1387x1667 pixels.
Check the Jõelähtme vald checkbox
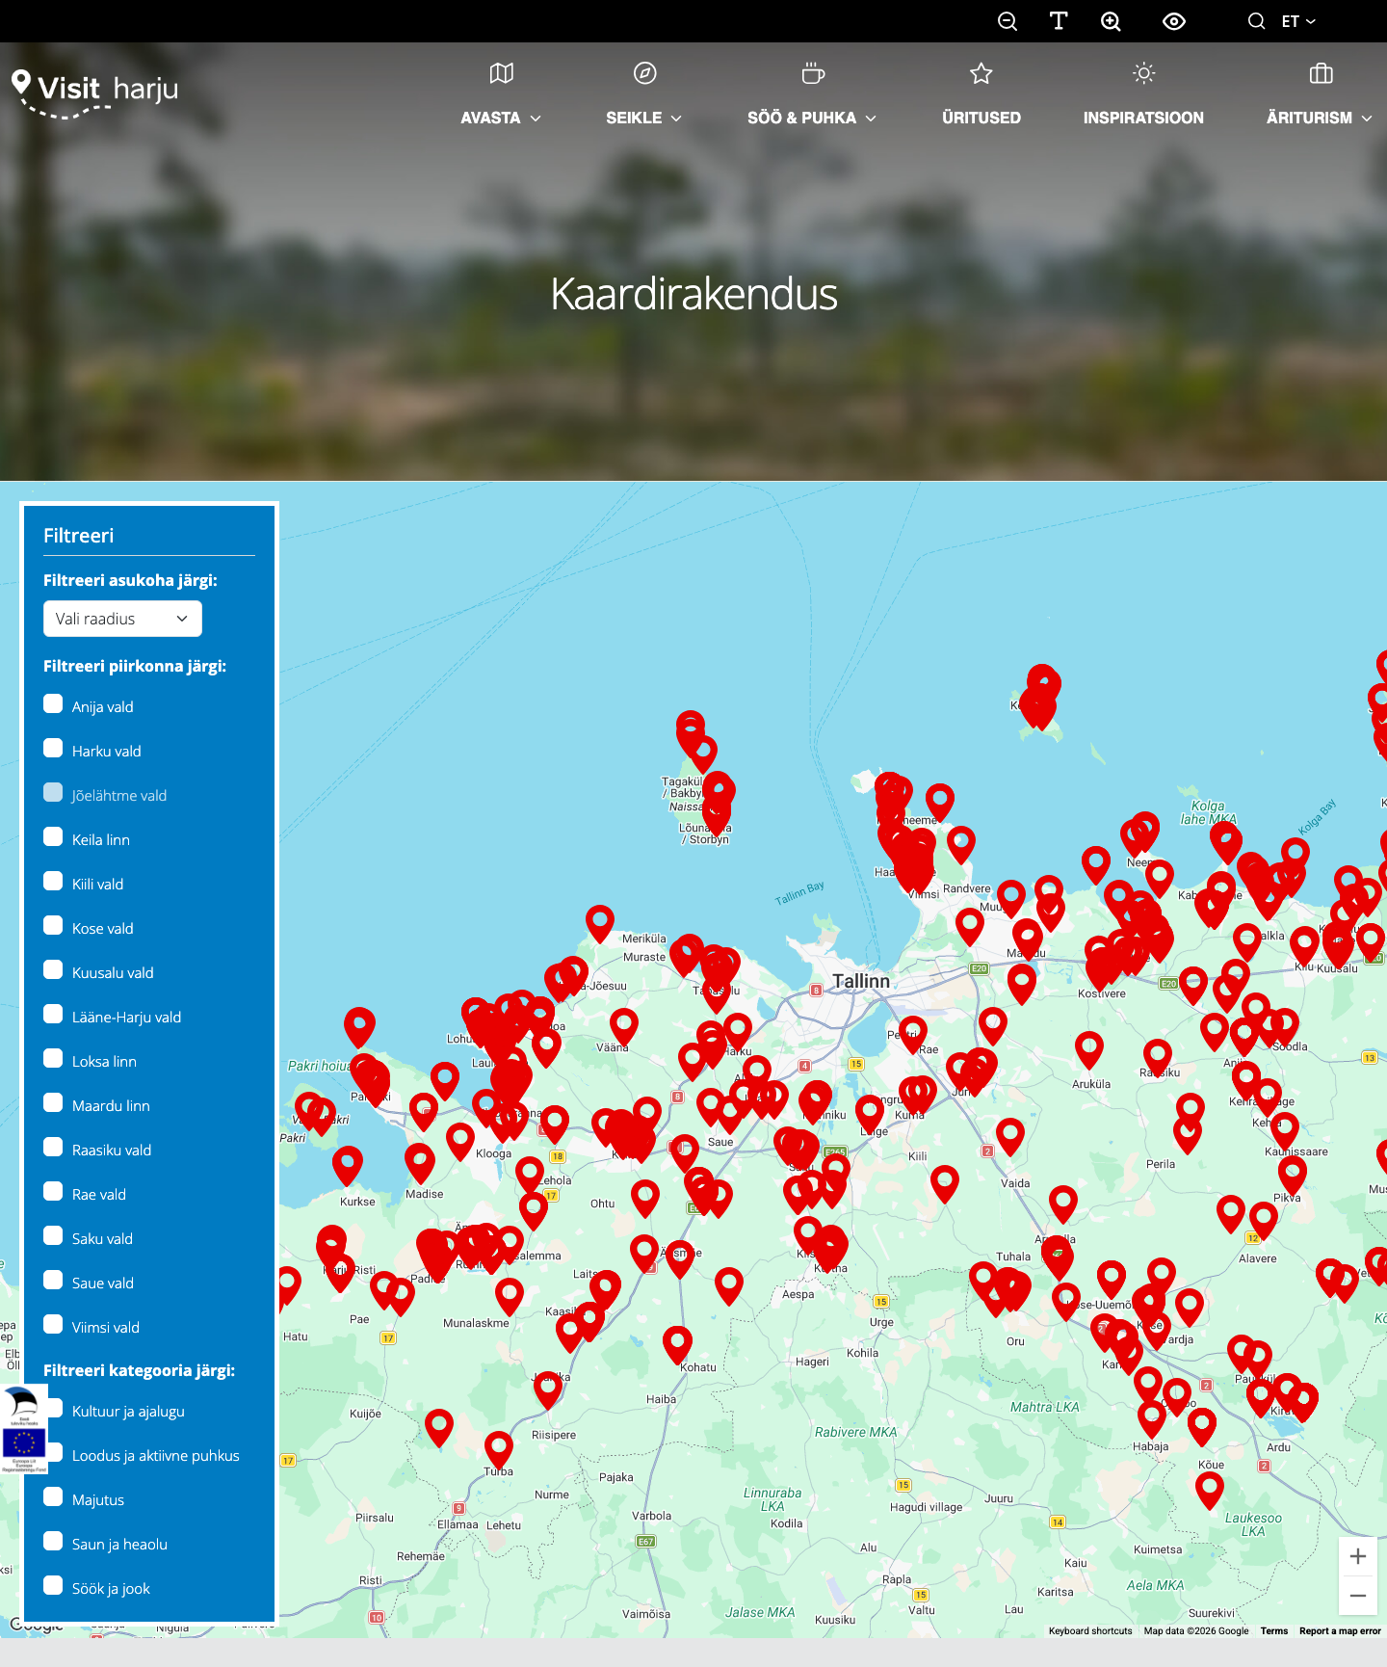pyautogui.click(x=53, y=793)
